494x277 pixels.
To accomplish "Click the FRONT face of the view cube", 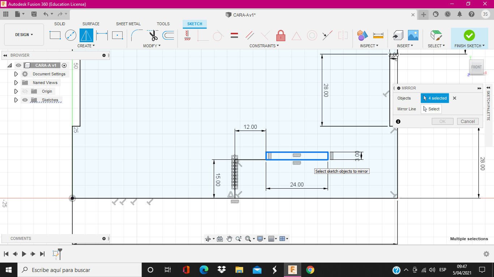I will [x=476, y=67].
